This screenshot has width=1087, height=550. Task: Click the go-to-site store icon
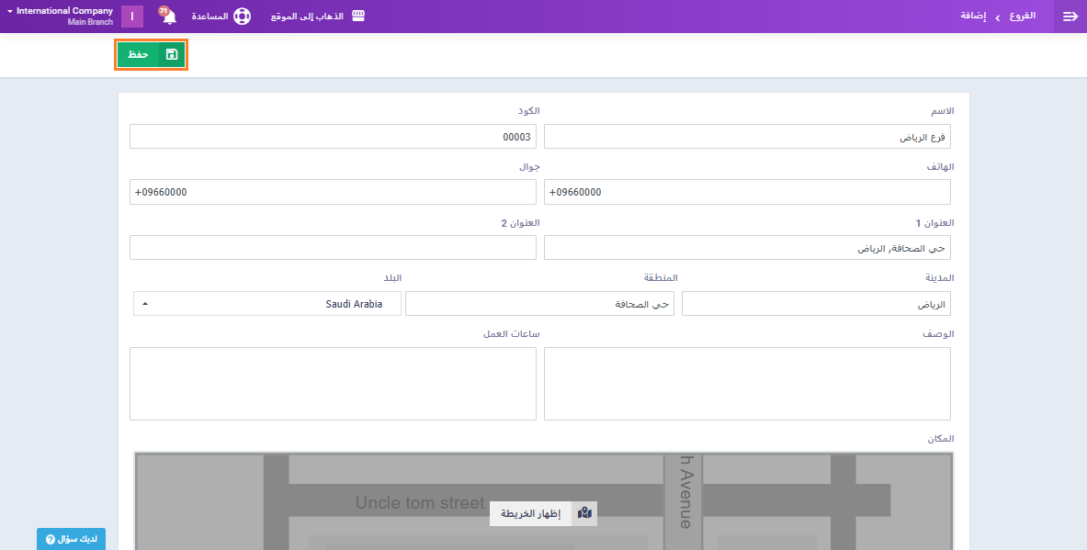coord(358,17)
